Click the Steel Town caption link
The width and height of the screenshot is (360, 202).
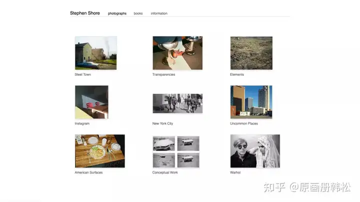pos(82,74)
